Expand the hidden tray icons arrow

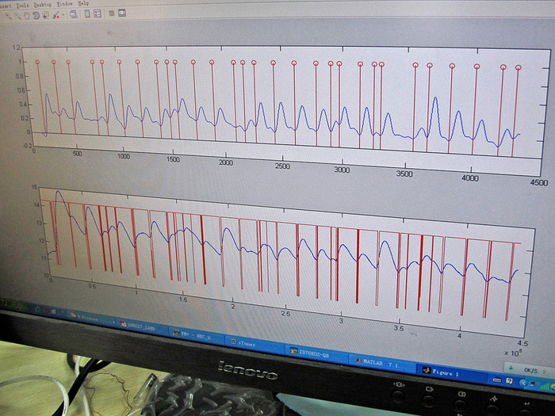click(x=524, y=383)
